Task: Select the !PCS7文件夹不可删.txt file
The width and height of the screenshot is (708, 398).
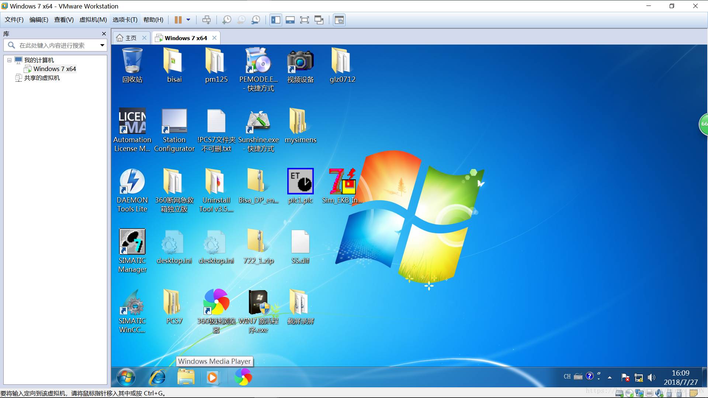Action: coord(216,130)
